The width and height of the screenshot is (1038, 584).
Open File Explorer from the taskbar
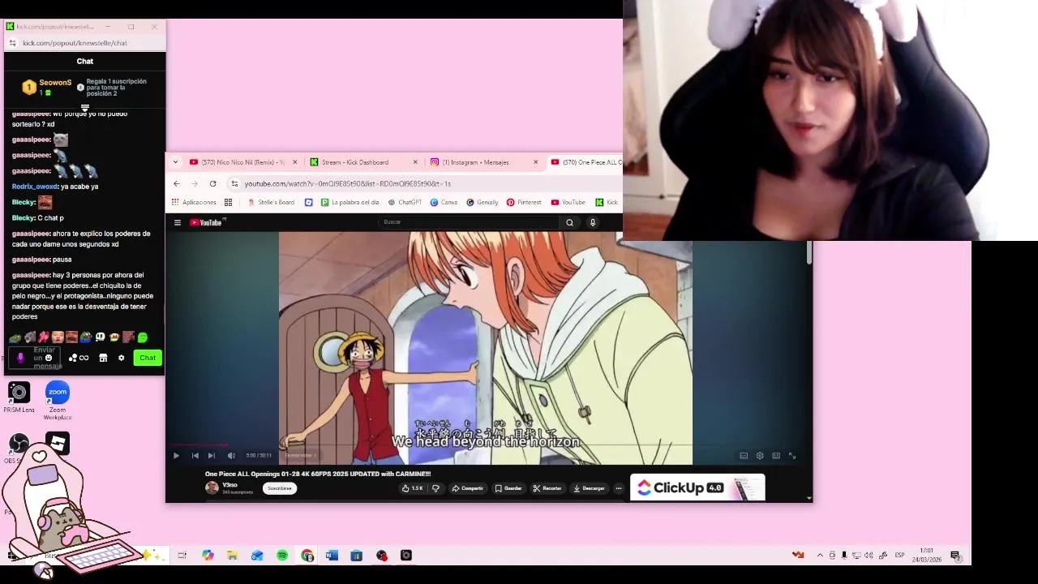point(233,556)
